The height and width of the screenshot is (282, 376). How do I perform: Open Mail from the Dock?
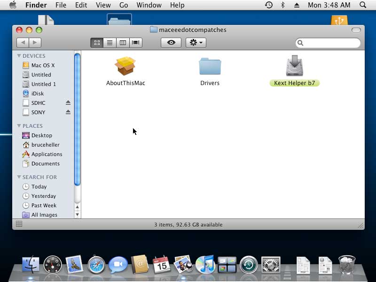pyautogui.click(x=74, y=265)
